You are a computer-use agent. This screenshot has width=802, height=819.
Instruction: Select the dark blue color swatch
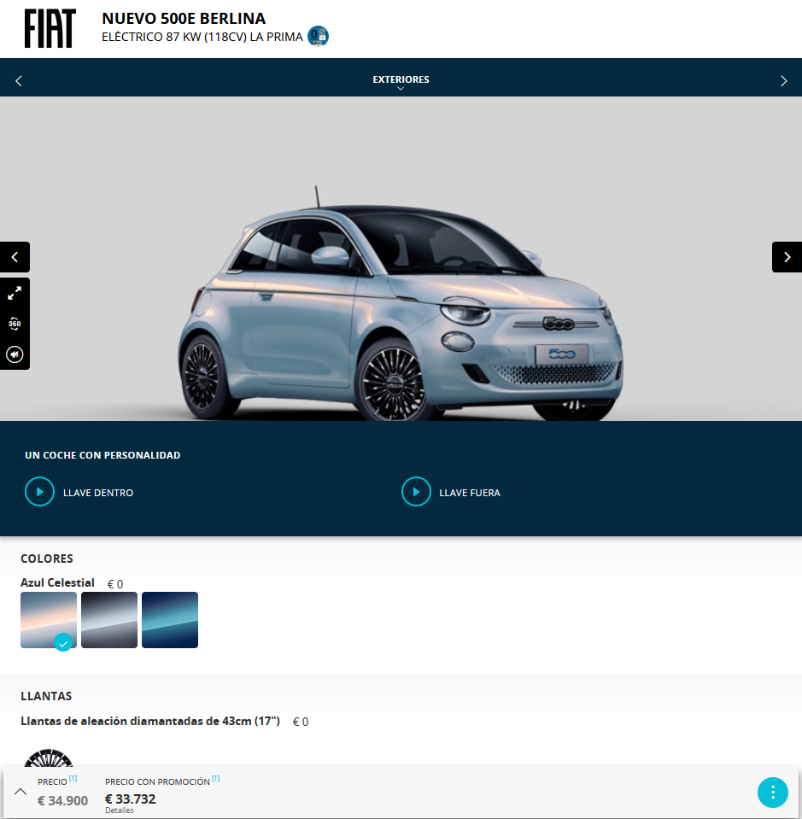pyautogui.click(x=170, y=620)
